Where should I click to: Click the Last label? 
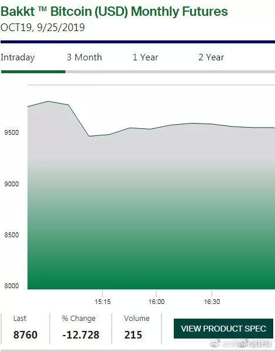pyautogui.click(x=20, y=319)
